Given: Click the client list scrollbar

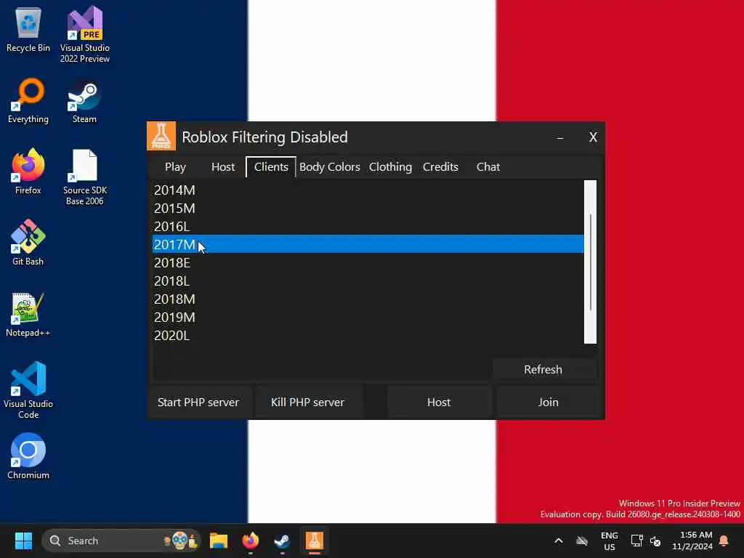Looking at the screenshot, I should (x=590, y=262).
